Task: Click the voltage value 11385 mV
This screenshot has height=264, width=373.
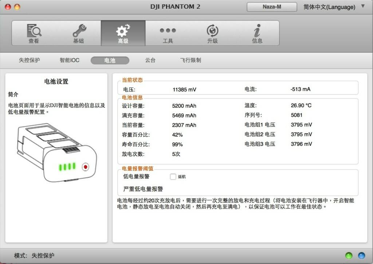Action: point(184,90)
